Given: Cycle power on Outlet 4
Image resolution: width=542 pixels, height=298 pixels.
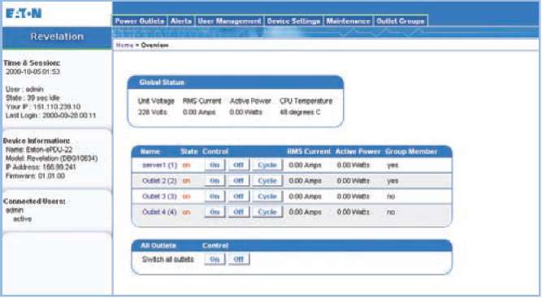Looking at the screenshot, I should (x=267, y=212).
